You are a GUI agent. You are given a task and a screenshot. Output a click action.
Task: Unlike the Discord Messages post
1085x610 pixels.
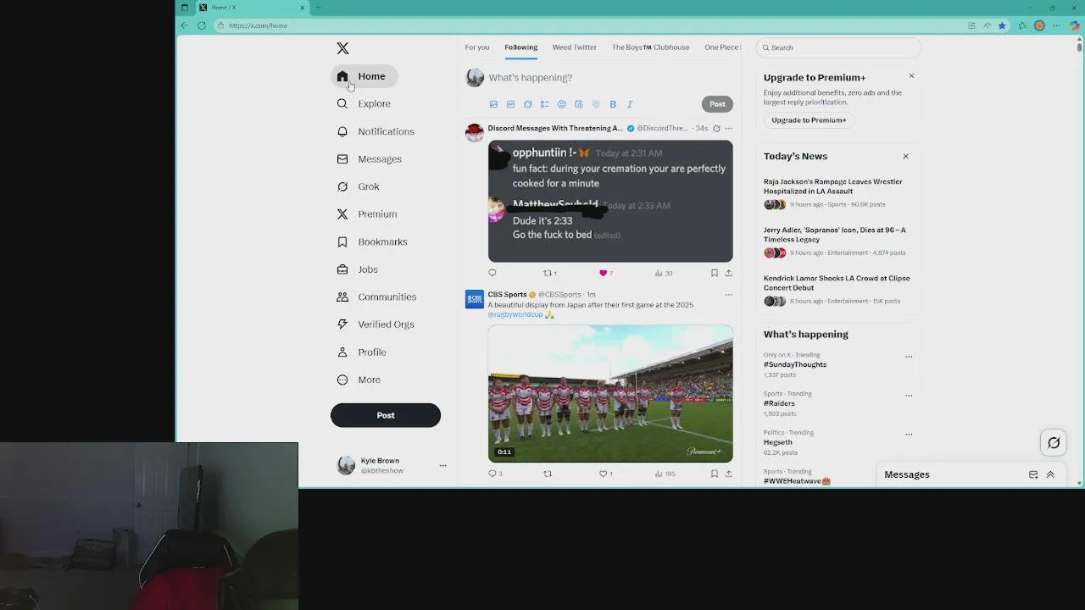click(605, 273)
